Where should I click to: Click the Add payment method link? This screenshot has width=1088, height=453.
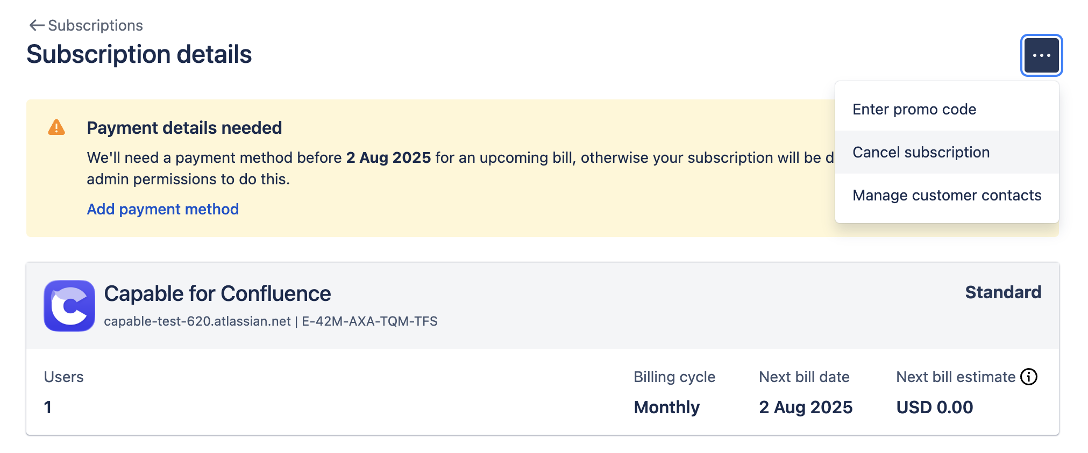pyautogui.click(x=162, y=209)
